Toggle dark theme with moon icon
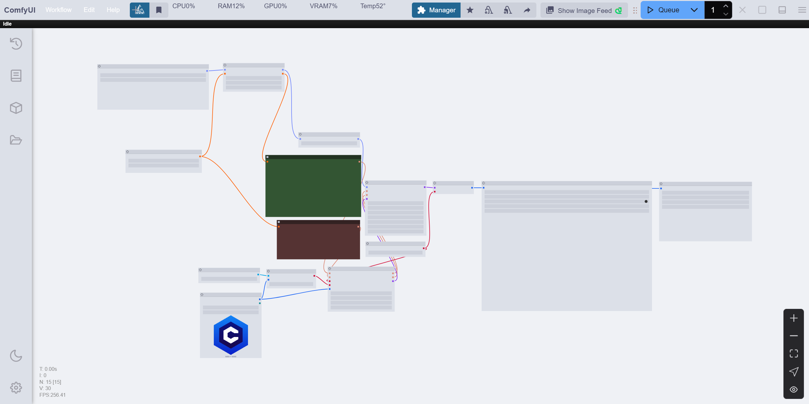 point(16,356)
